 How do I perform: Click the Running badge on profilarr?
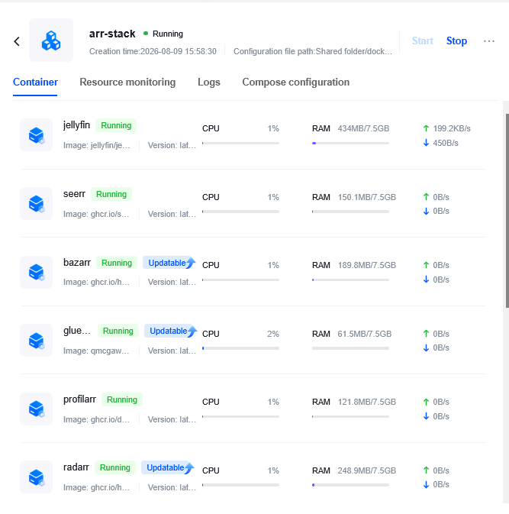[x=122, y=399]
